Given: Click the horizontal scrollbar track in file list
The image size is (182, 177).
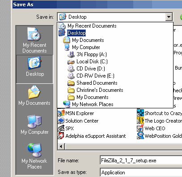Looking at the screenshot, I should click(x=123, y=147).
